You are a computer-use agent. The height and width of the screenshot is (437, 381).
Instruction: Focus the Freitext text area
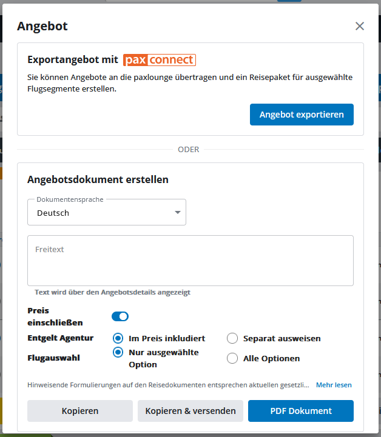tap(190, 261)
